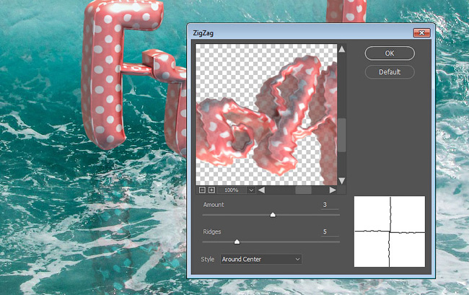Viewport: 469px width, 295px height.
Task: Click the Ridges label
Action: click(x=212, y=232)
